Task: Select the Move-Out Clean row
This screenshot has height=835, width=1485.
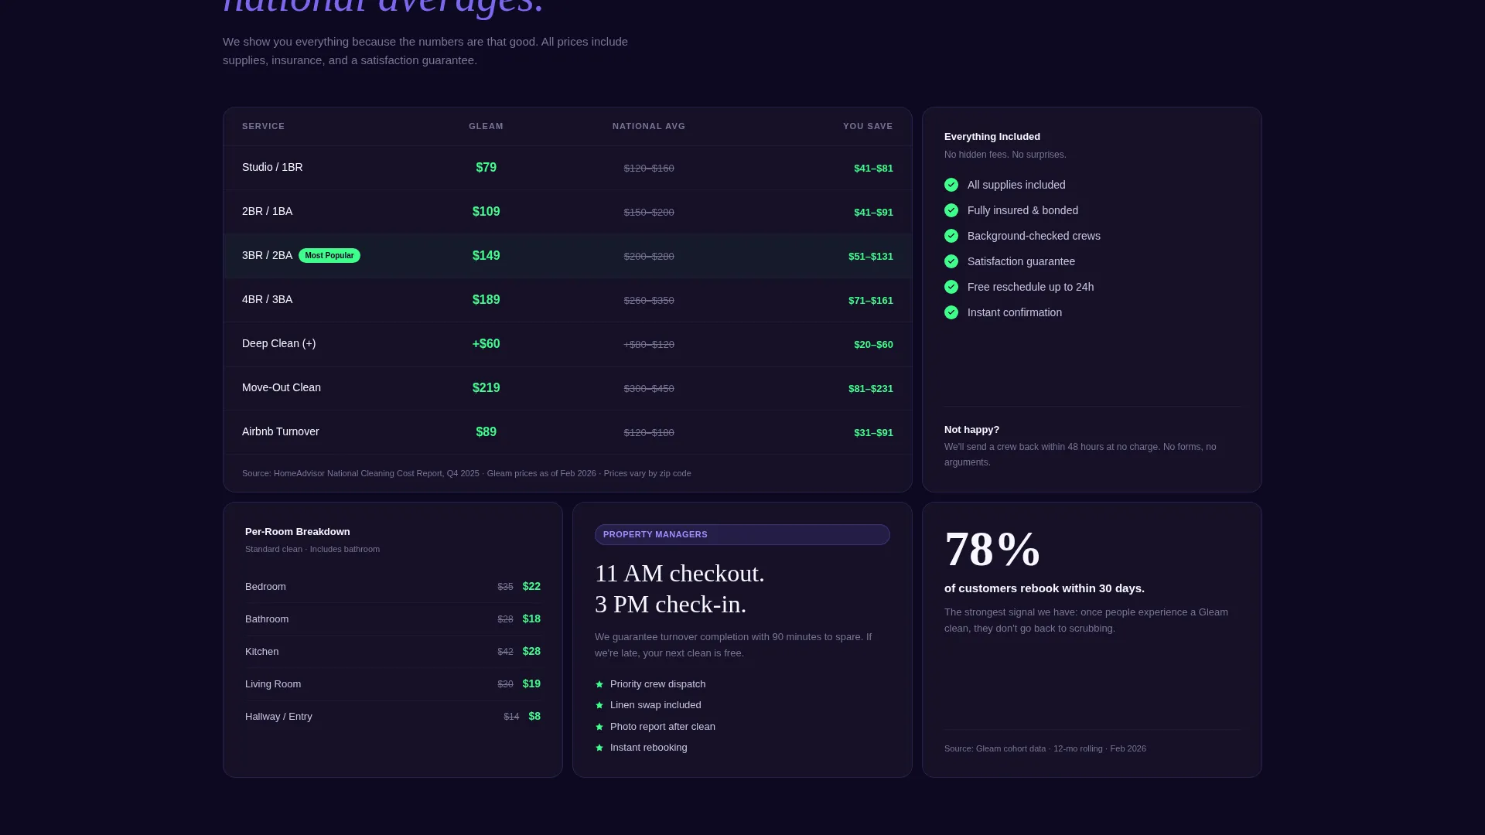Action: (x=568, y=388)
